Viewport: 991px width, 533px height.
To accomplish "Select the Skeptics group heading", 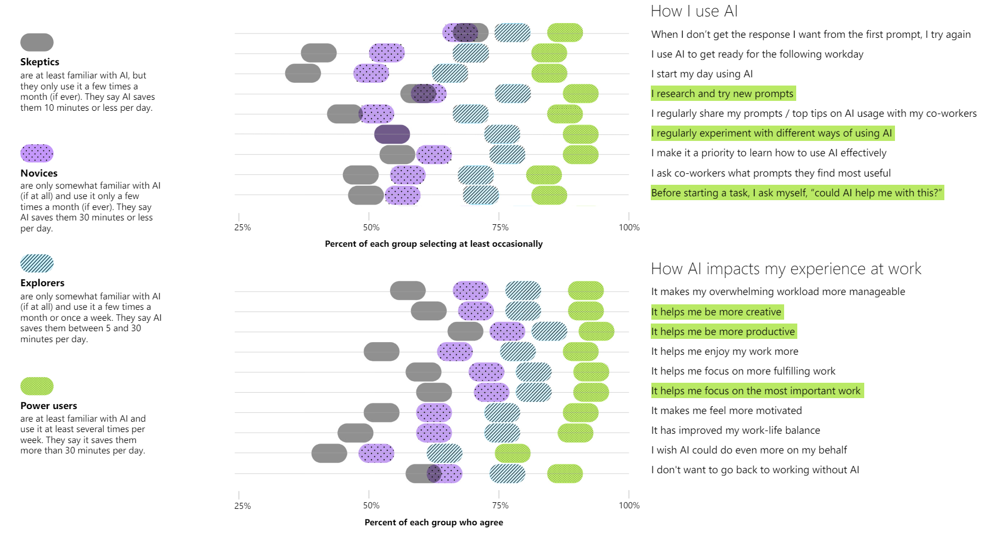I will pyautogui.click(x=40, y=62).
